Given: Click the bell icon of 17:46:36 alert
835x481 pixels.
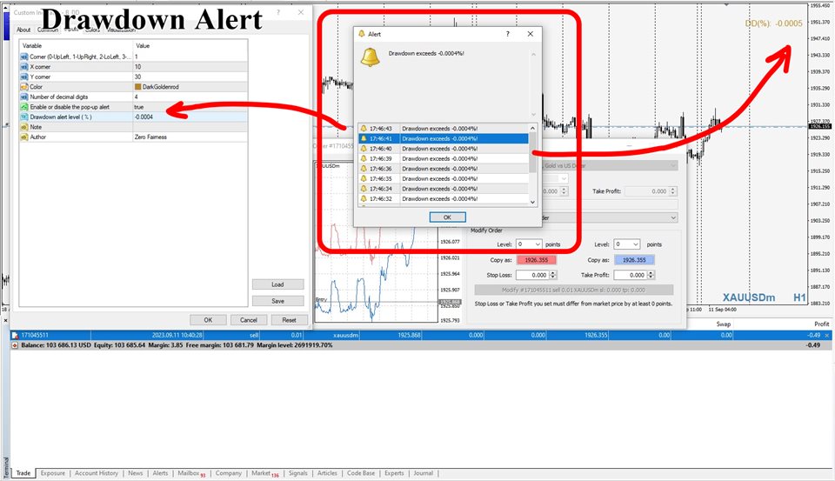Looking at the screenshot, I should point(364,169).
